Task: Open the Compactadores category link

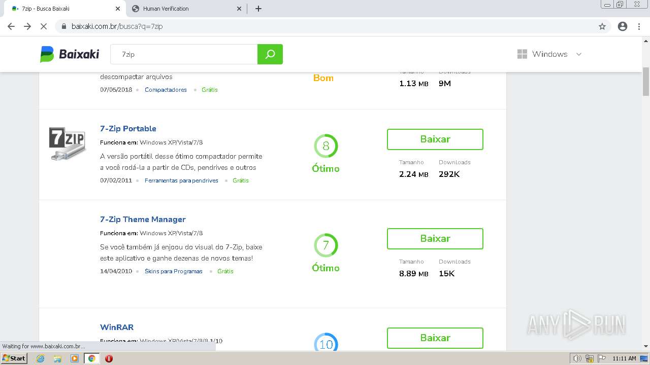Action: pos(166,90)
